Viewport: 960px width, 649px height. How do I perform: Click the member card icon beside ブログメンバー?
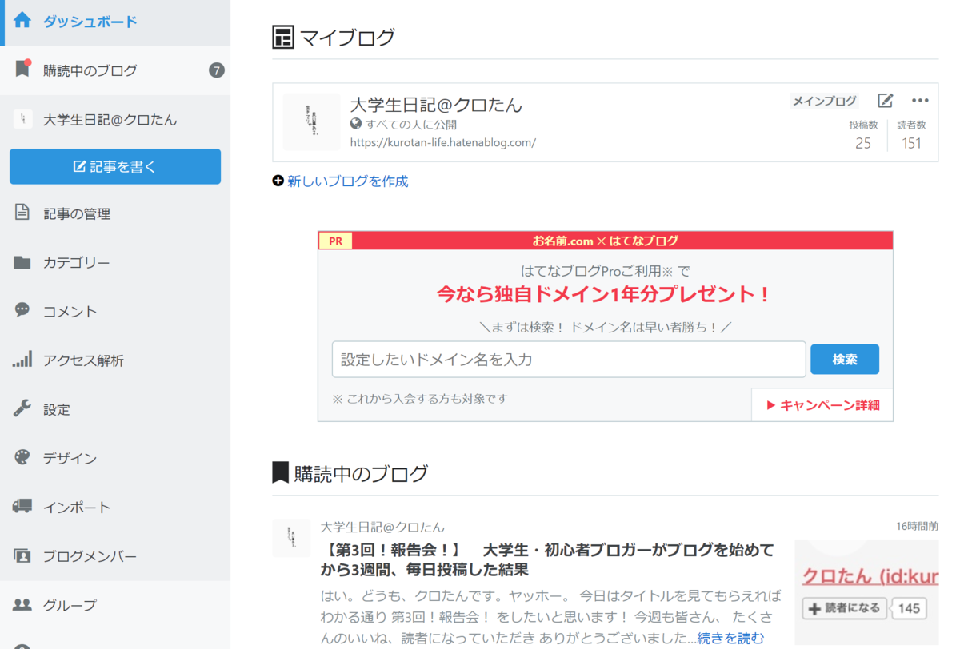(x=22, y=555)
